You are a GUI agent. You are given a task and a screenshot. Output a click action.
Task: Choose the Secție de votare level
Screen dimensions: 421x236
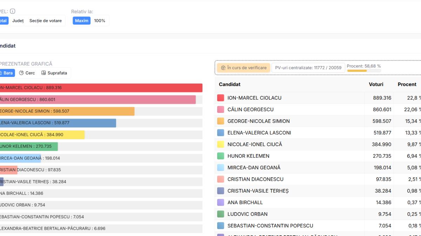(45, 21)
